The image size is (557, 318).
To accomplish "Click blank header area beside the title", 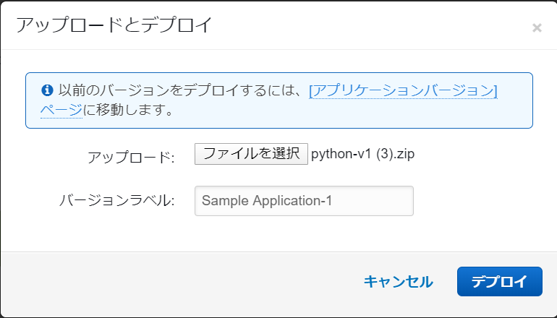I will (x=362, y=25).
